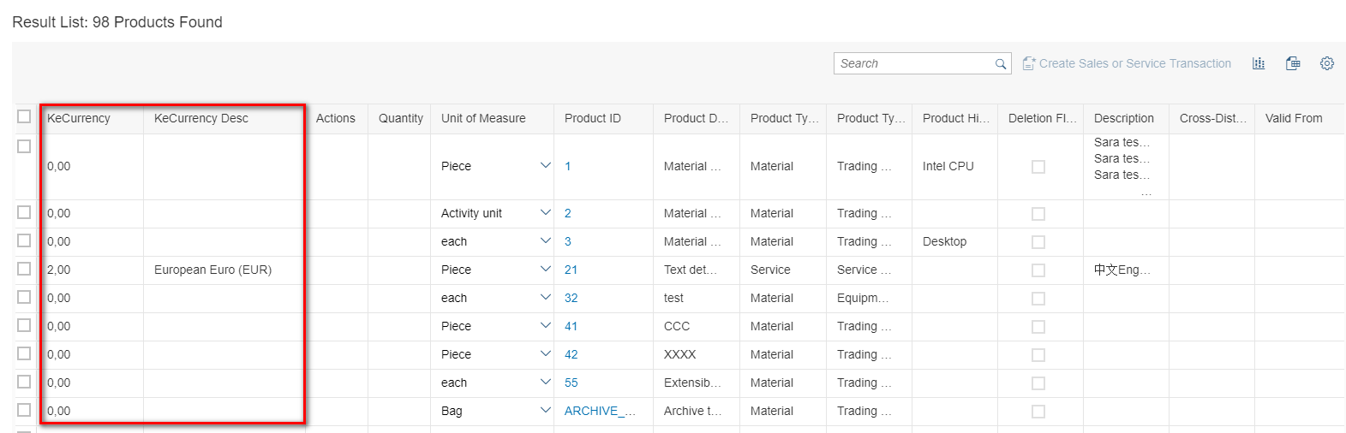1346x433 pixels.
Task: Sort by the Product ID column header
Action: [x=593, y=118]
